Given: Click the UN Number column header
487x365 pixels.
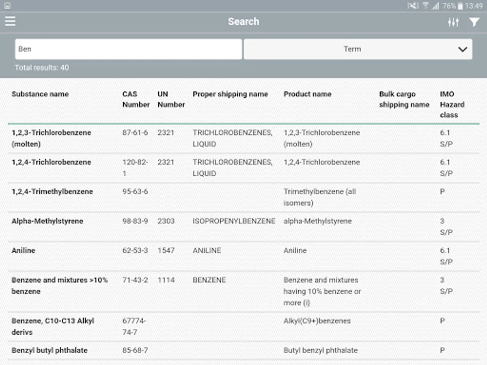Looking at the screenshot, I should 171,99.
